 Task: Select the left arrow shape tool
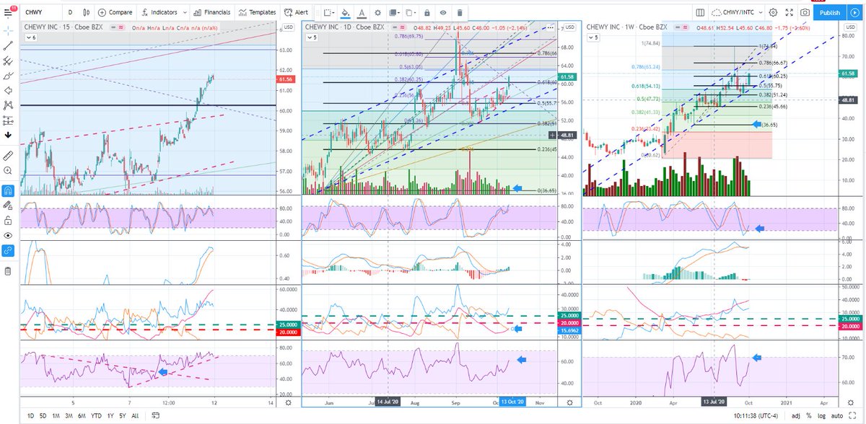click(8, 90)
